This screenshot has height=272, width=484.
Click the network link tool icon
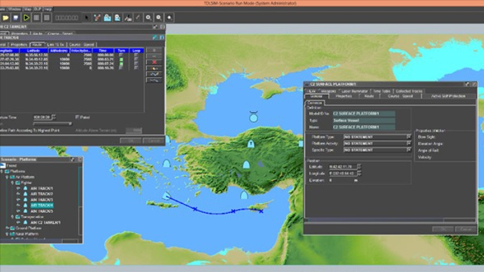[96, 18]
